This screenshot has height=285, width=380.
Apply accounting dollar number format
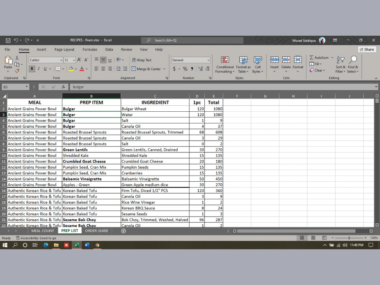coord(174,69)
